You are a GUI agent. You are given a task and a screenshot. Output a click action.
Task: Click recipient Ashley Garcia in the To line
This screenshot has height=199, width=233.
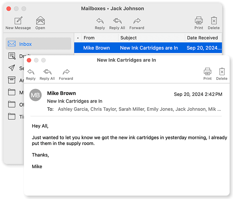coord(73,109)
